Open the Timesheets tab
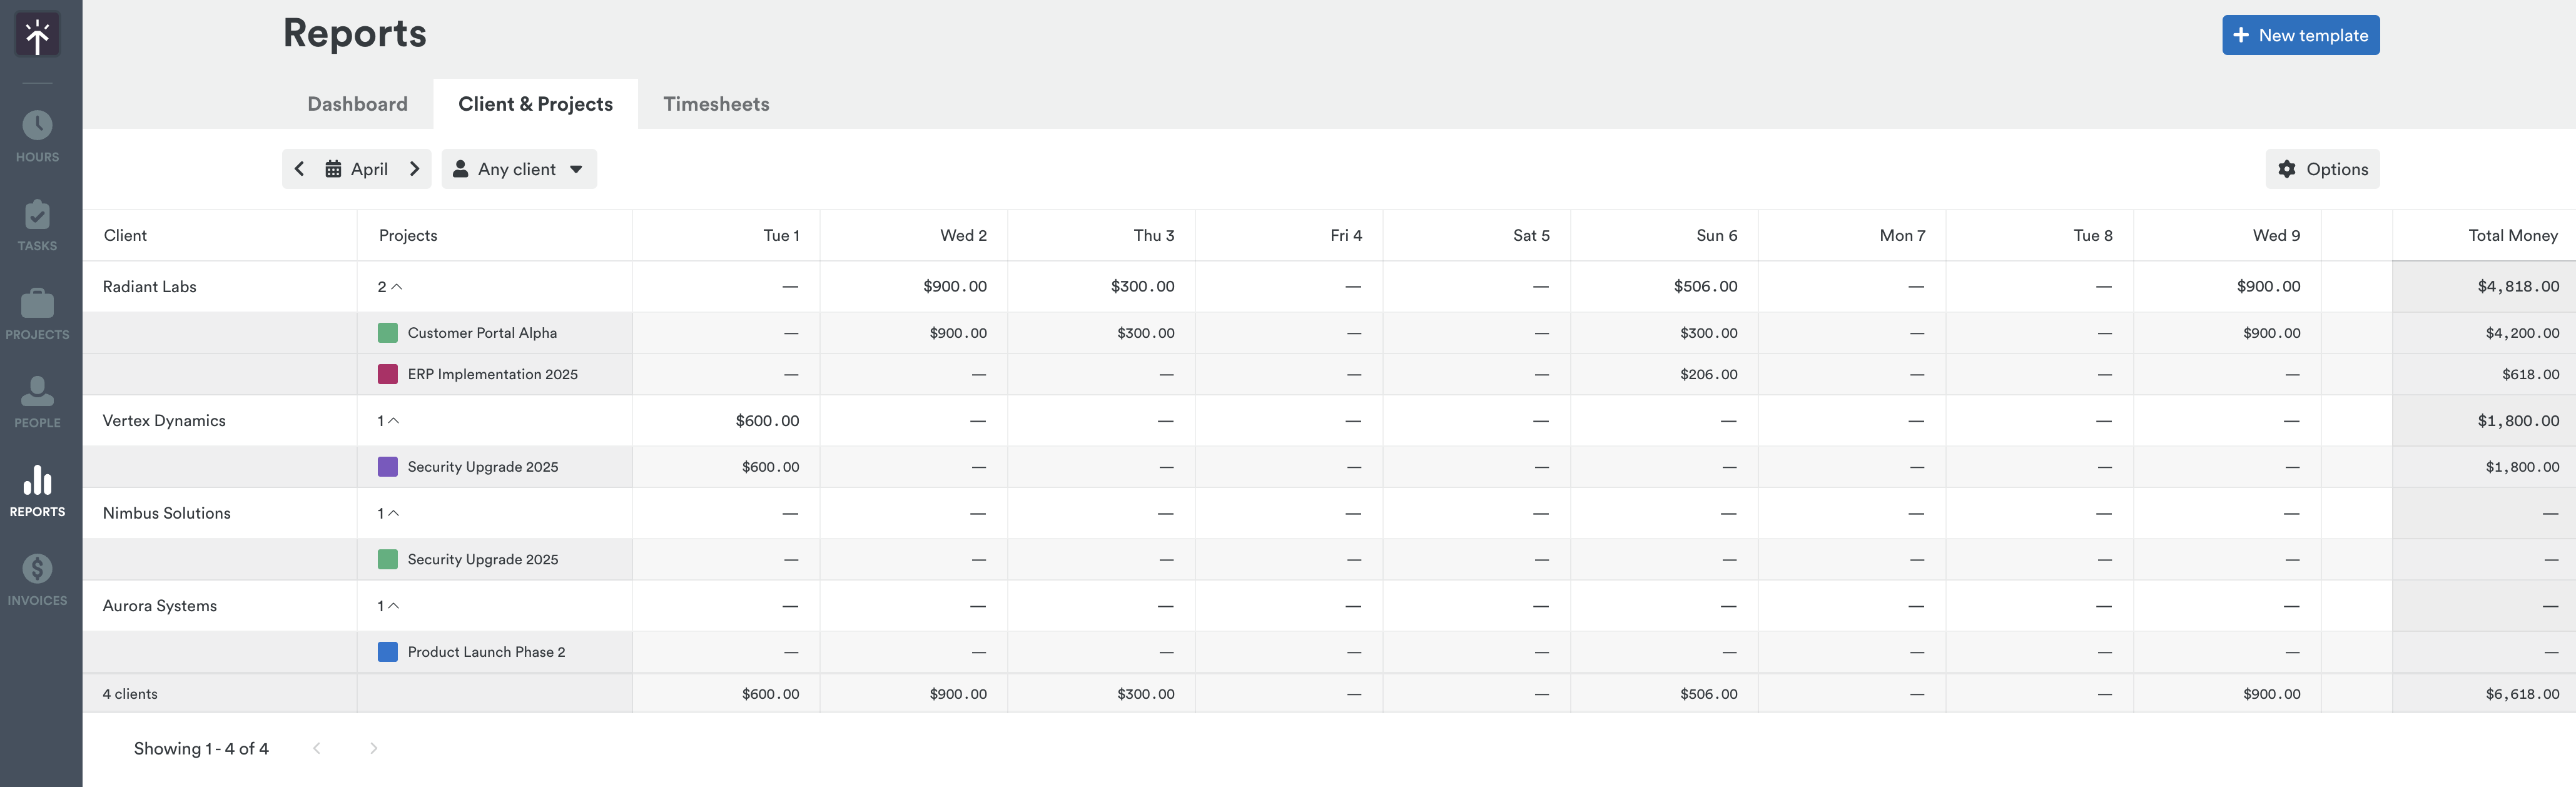Viewport: 2576px width, 787px height. pyautogui.click(x=716, y=103)
